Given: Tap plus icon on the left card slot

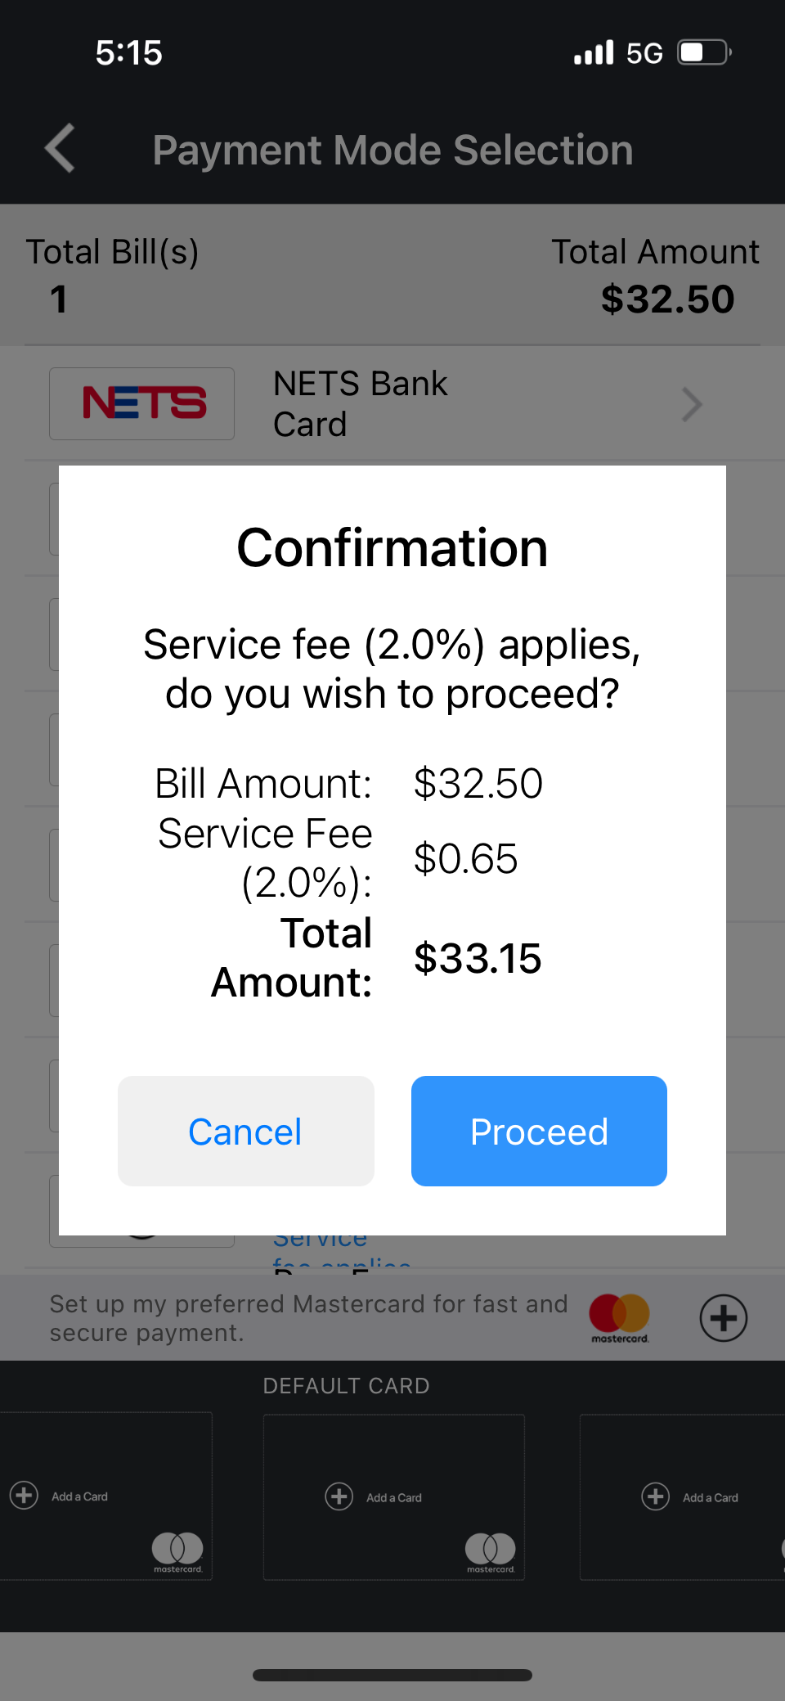Looking at the screenshot, I should pyautogui.click(x=24, y=1495).
